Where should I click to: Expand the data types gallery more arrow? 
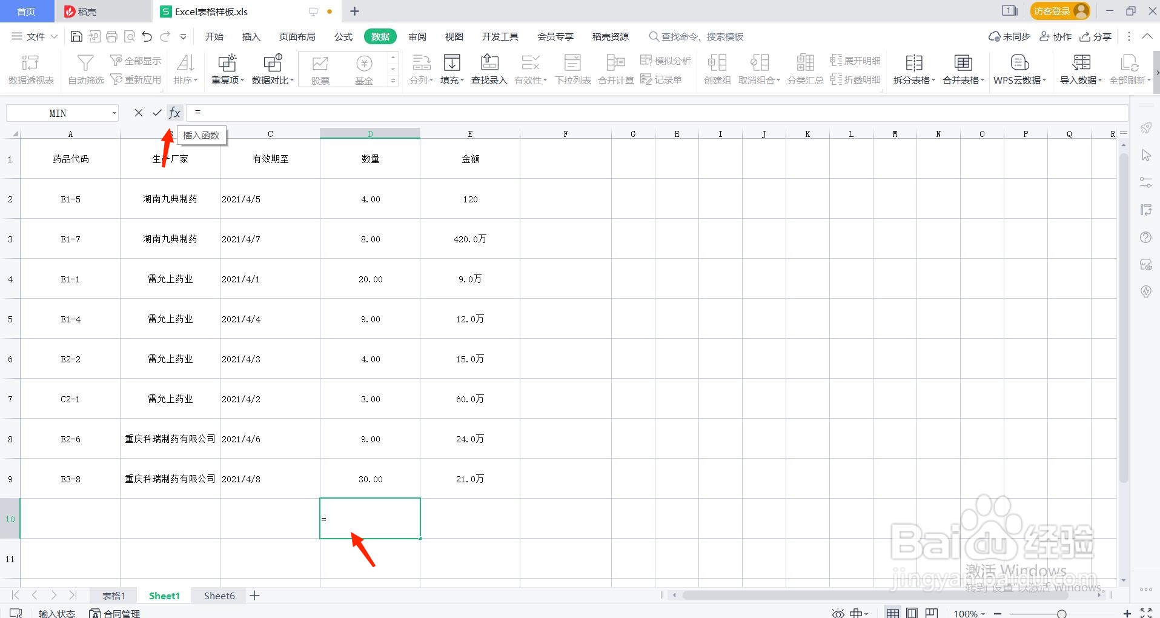tap(393, 81)
